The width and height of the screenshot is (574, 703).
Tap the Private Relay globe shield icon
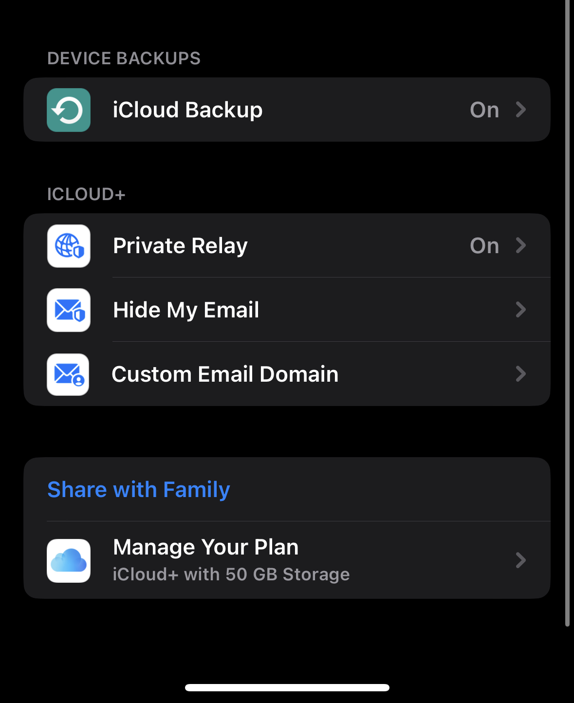click(69, 246)
